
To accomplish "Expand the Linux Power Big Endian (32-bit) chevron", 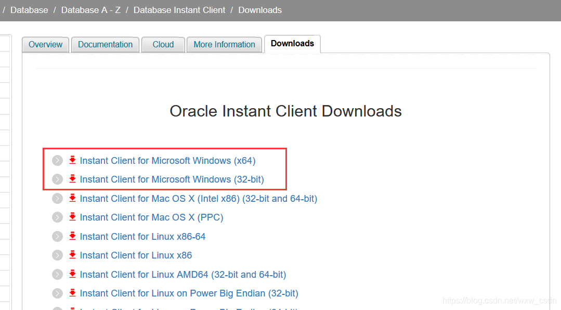I will pos(57,293).
